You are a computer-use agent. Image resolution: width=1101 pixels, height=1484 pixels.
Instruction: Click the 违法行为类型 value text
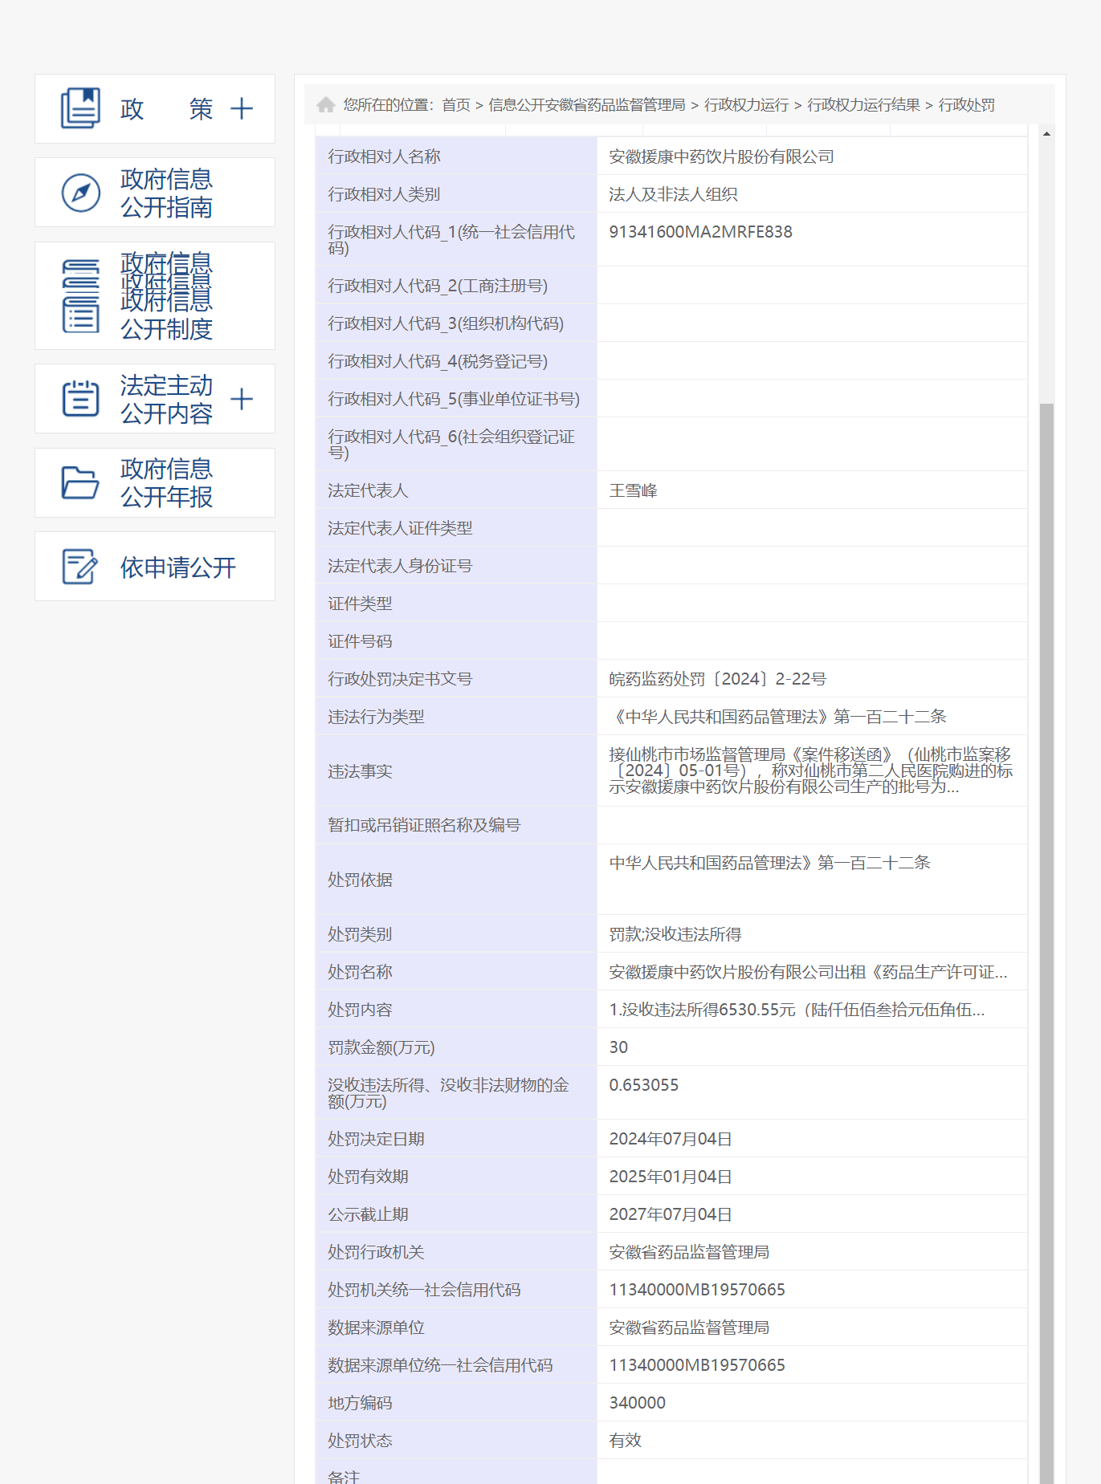pos(777,717)
